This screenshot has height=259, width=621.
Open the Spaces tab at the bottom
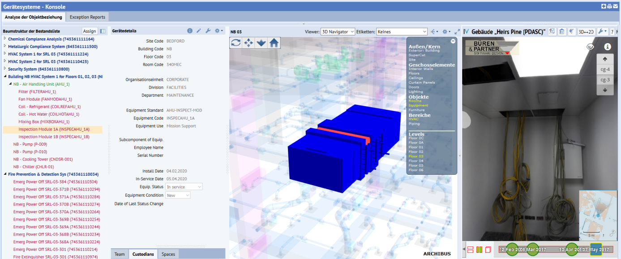[x=168, y=254]
